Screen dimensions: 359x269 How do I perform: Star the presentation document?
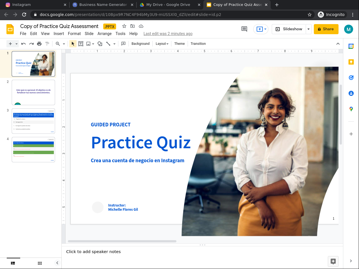tap(124, 26)
